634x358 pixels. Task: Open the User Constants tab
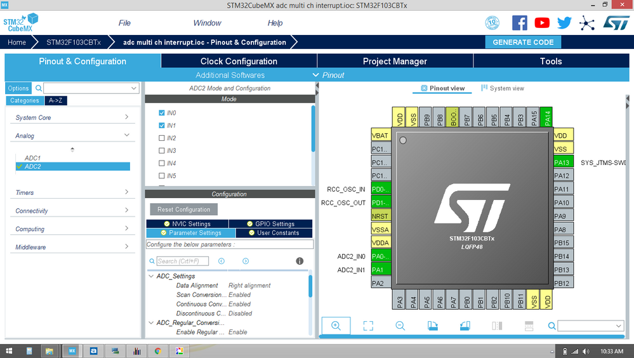pyautogui.click(x=274, y=232)
